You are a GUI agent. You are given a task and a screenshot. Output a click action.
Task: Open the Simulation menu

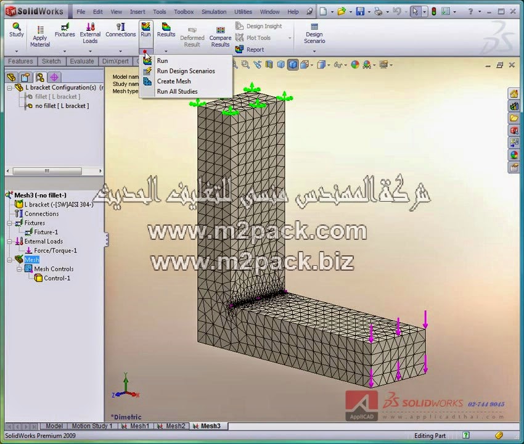click(214, 12)
